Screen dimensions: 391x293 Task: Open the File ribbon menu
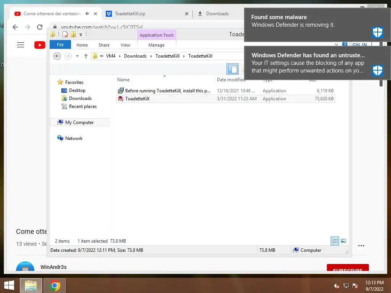tap(60, 45)
